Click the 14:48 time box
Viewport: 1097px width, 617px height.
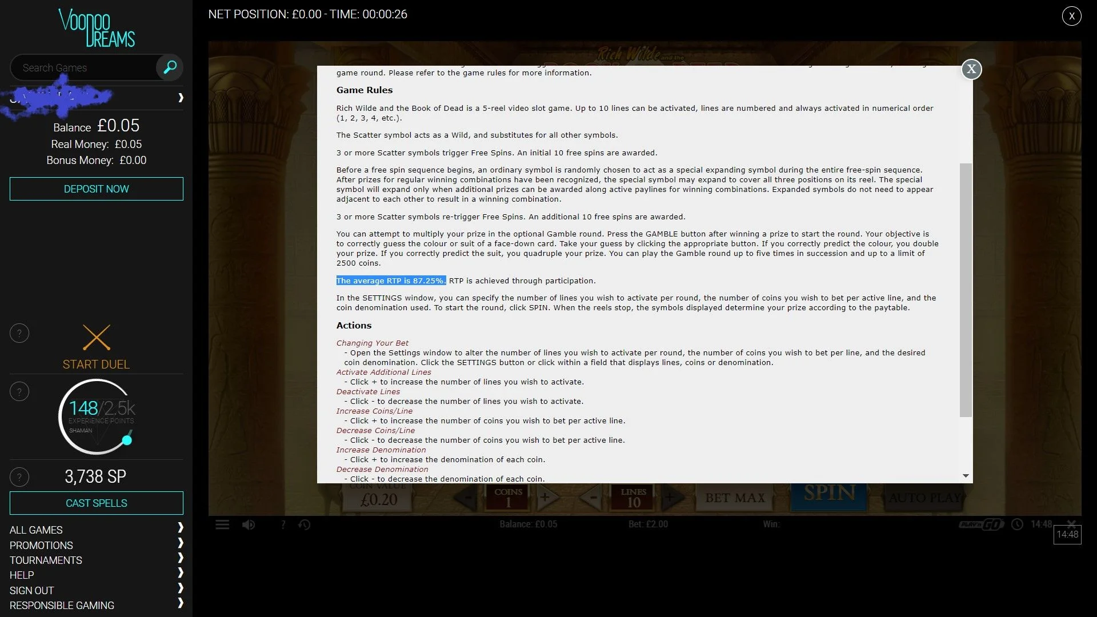pyautogui.click(x=1067, y=535)
